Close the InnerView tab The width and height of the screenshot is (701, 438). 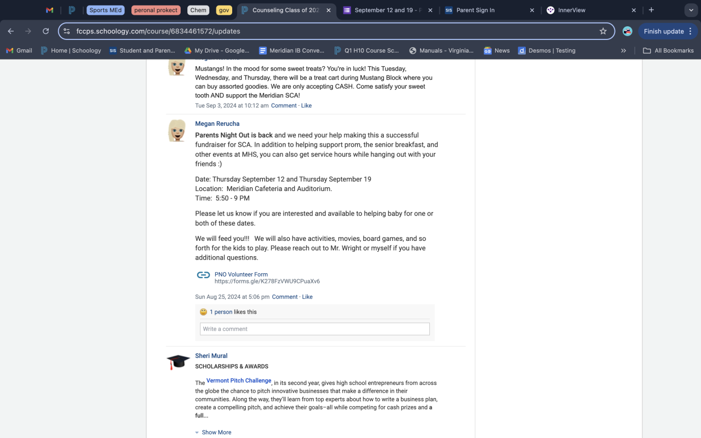[x=634, y=10]
